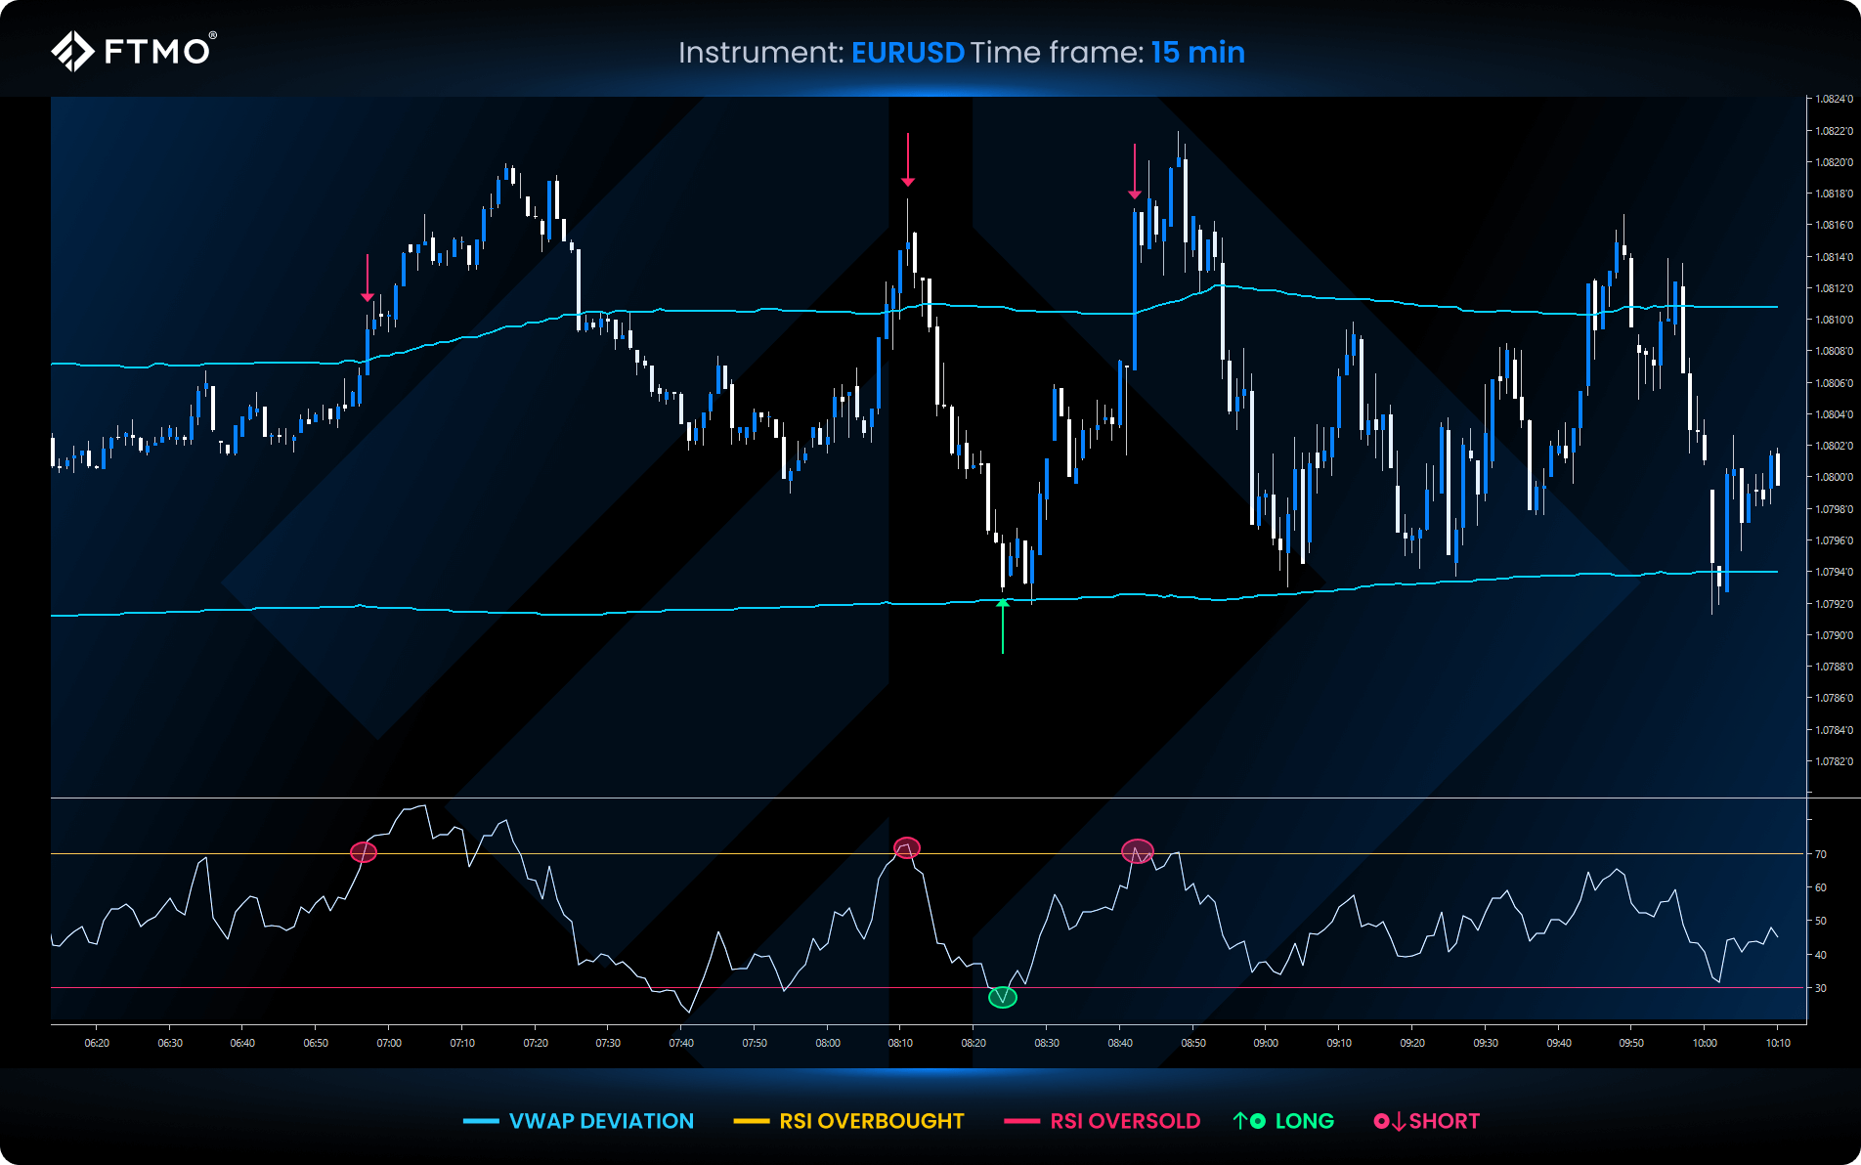1861x1165 pixels.
Task: Click the 70 level label on the RSI scale
Action: [x=1820, y=854]
